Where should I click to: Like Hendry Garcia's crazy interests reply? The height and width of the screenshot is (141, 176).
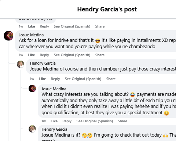click(43, 79)
